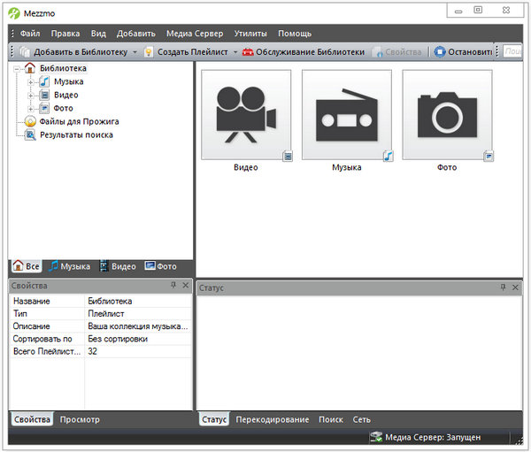Screen dimensions: 531x452
Task: Click Медиа Сервер status bar icon
Action: click(376, 437)
